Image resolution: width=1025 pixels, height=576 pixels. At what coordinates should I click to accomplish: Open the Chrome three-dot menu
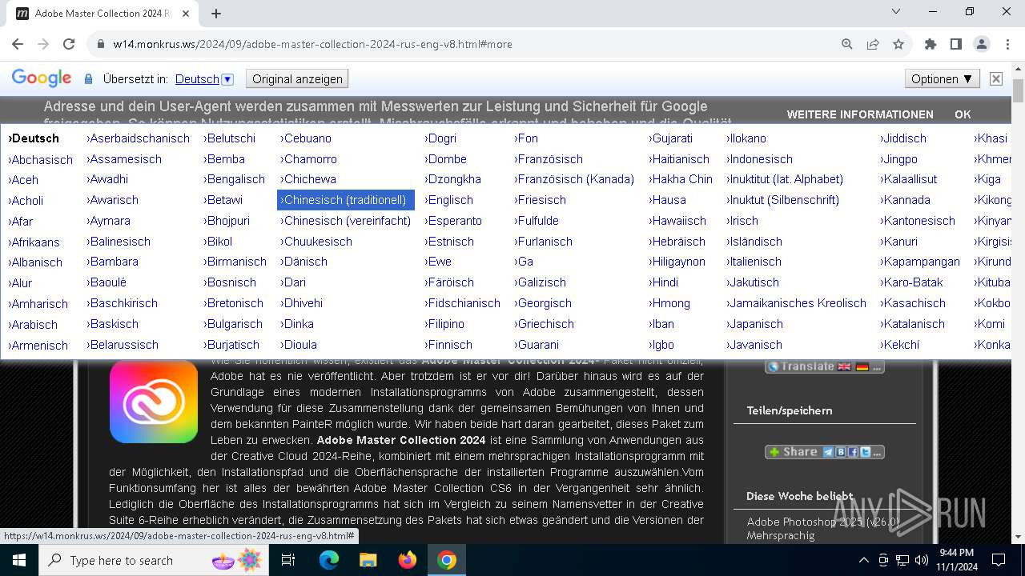(x=1007, y=44)
